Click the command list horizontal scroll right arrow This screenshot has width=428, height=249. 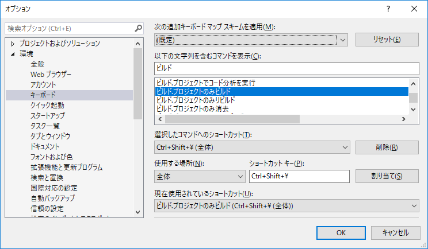coord(404,119)
